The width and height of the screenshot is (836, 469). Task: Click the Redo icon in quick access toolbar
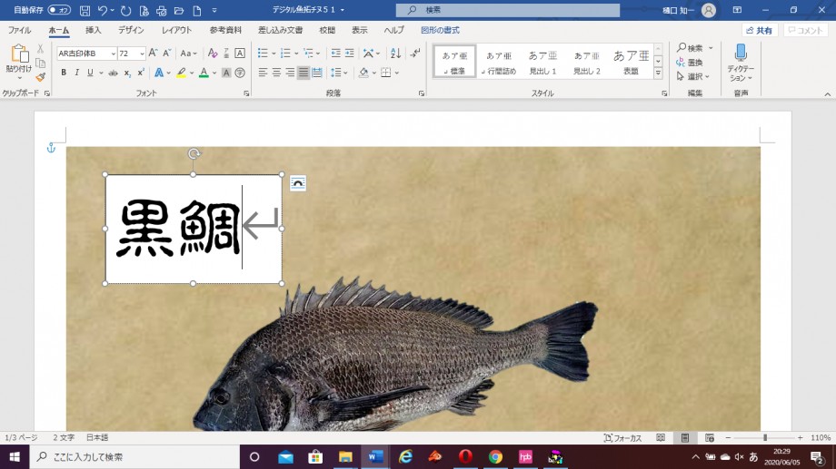125,10
